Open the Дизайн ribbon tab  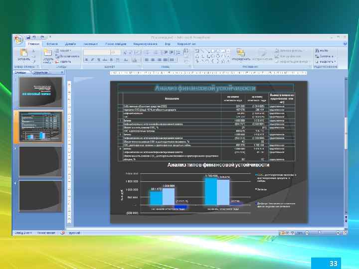[70, 44]
